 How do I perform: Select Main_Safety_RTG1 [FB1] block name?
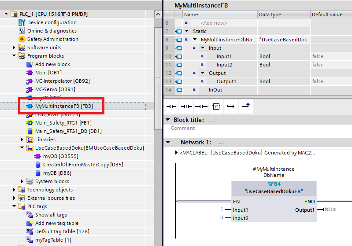pos(63,123)
